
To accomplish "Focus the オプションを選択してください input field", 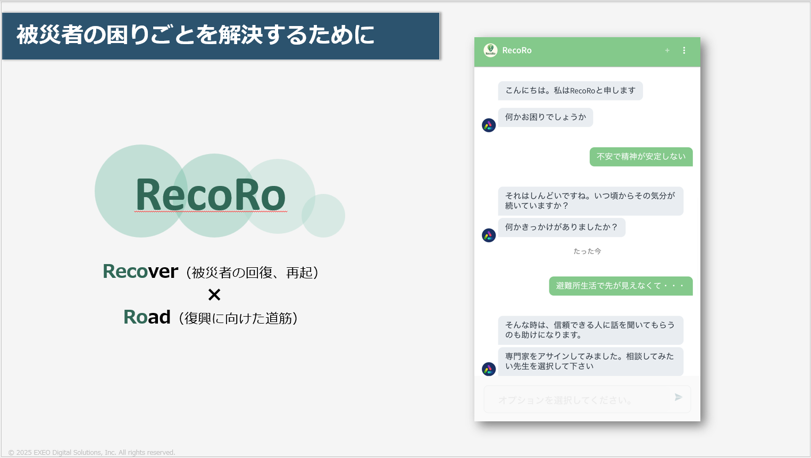I will point(577,400).
